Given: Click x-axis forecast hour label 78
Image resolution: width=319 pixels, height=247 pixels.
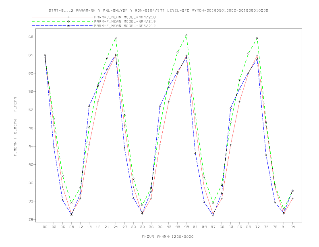Looking at the screenshot, I should click(x=275, y=227).
